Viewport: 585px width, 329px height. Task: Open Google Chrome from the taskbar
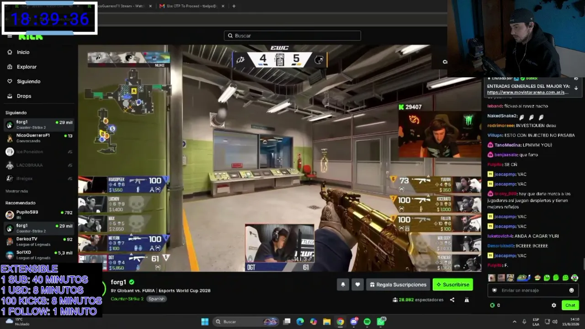[340, 322]
